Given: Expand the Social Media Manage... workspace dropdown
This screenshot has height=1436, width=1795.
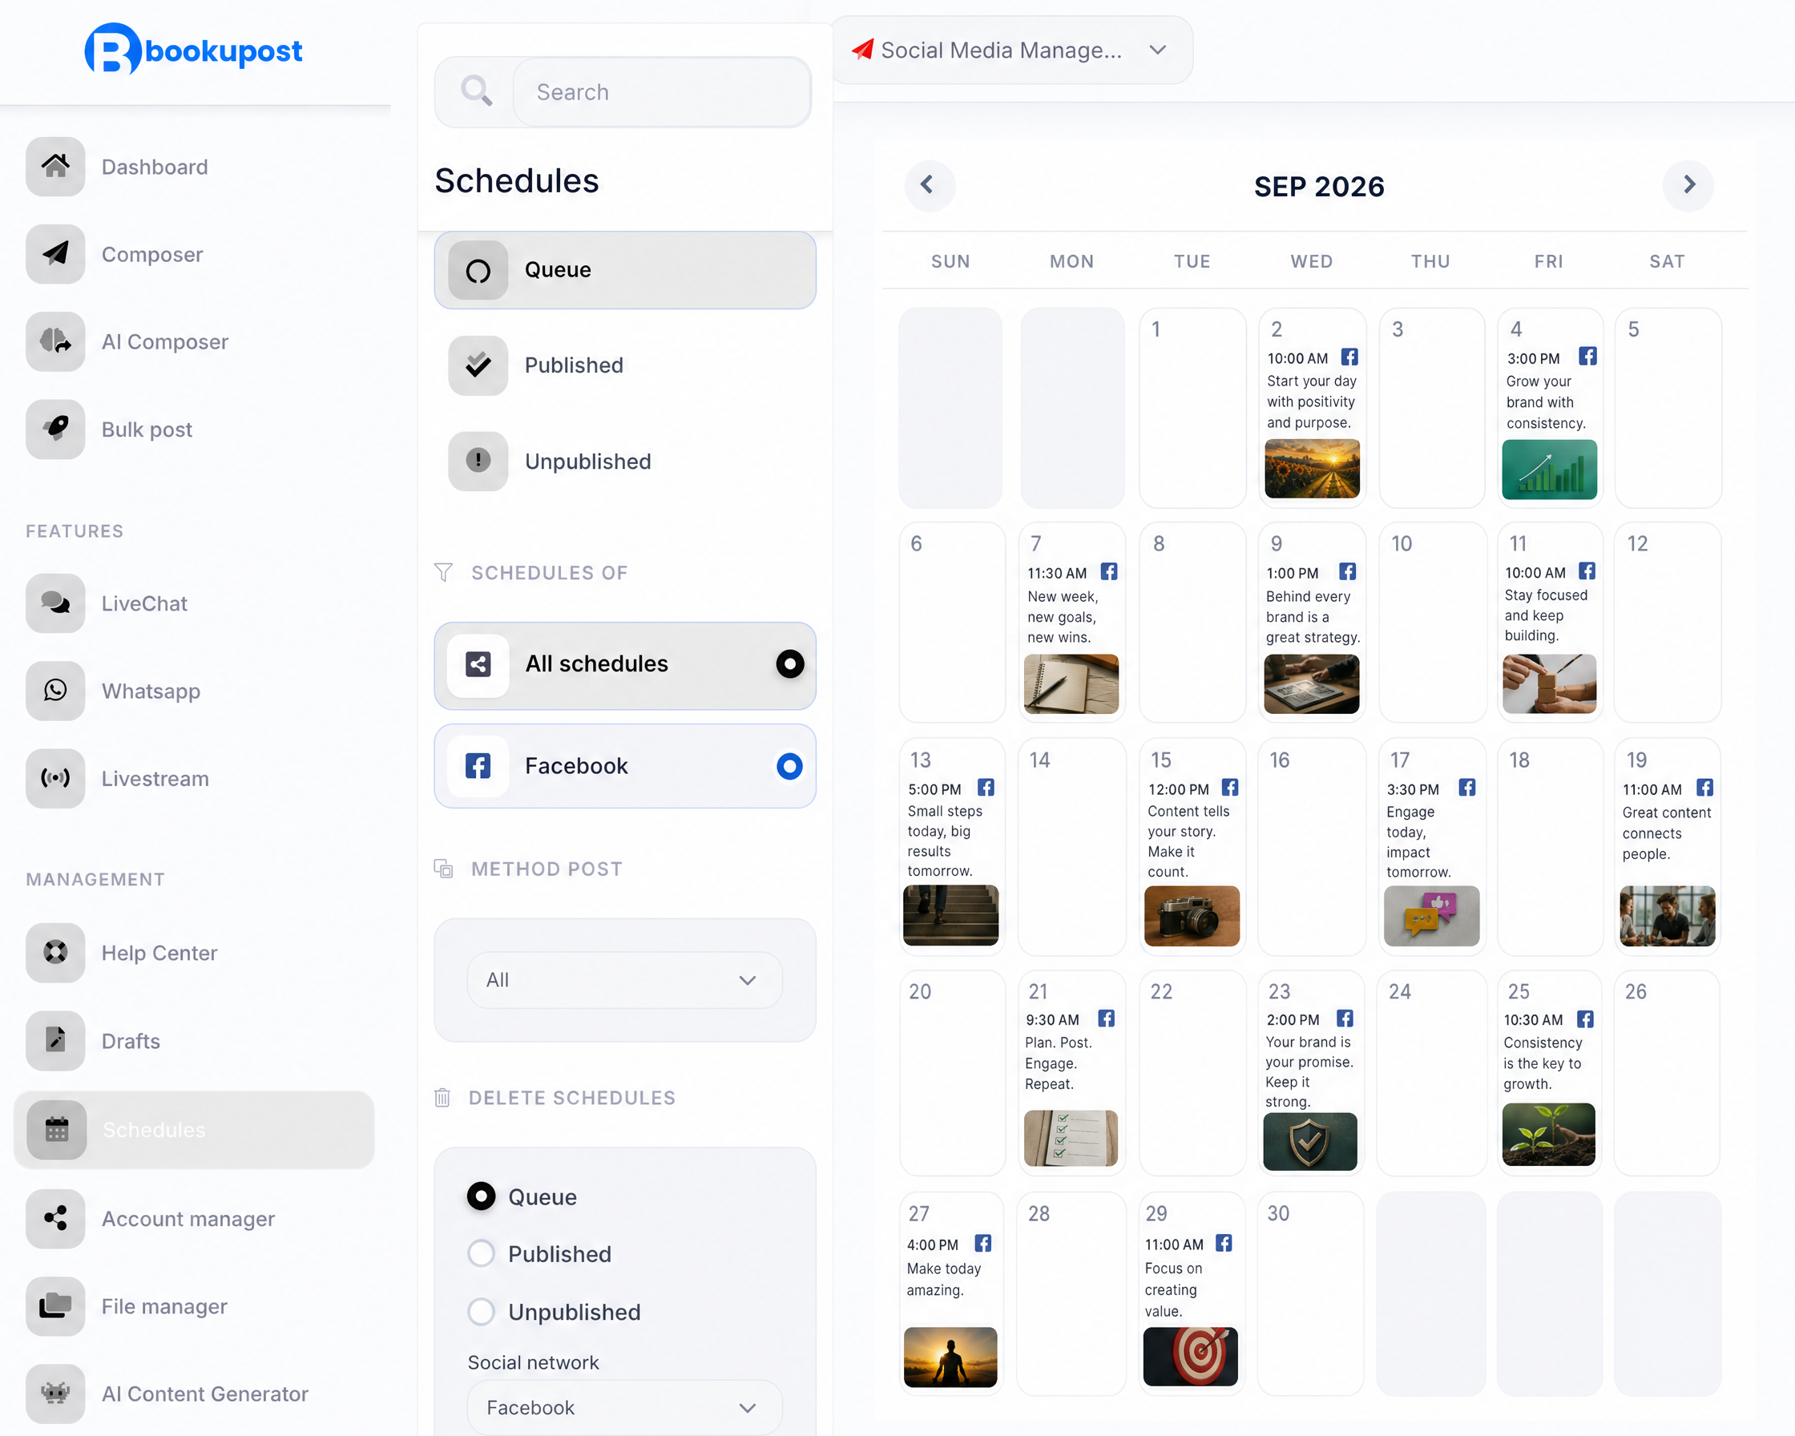Looking at the screenshot, I should click(1010, 50).
